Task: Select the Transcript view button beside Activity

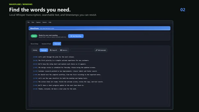Action: tap(44, 50)
